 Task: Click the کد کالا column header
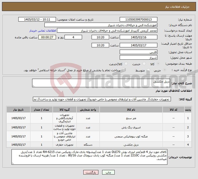click(x=173, y=110)
